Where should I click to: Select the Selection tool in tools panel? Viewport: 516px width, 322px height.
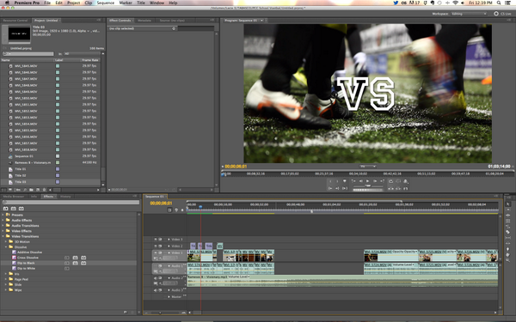[x=507, y=204]
